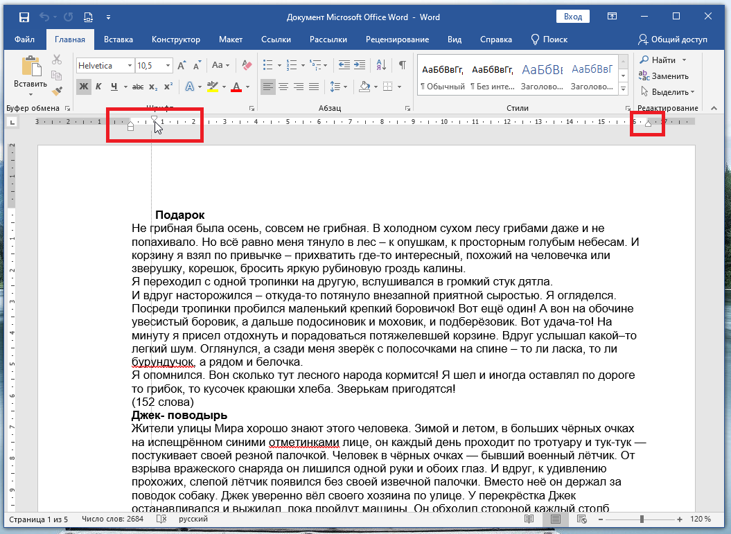Open the Выделить dropdown
The height and width of the screenshot is (534, 731).
667,92
